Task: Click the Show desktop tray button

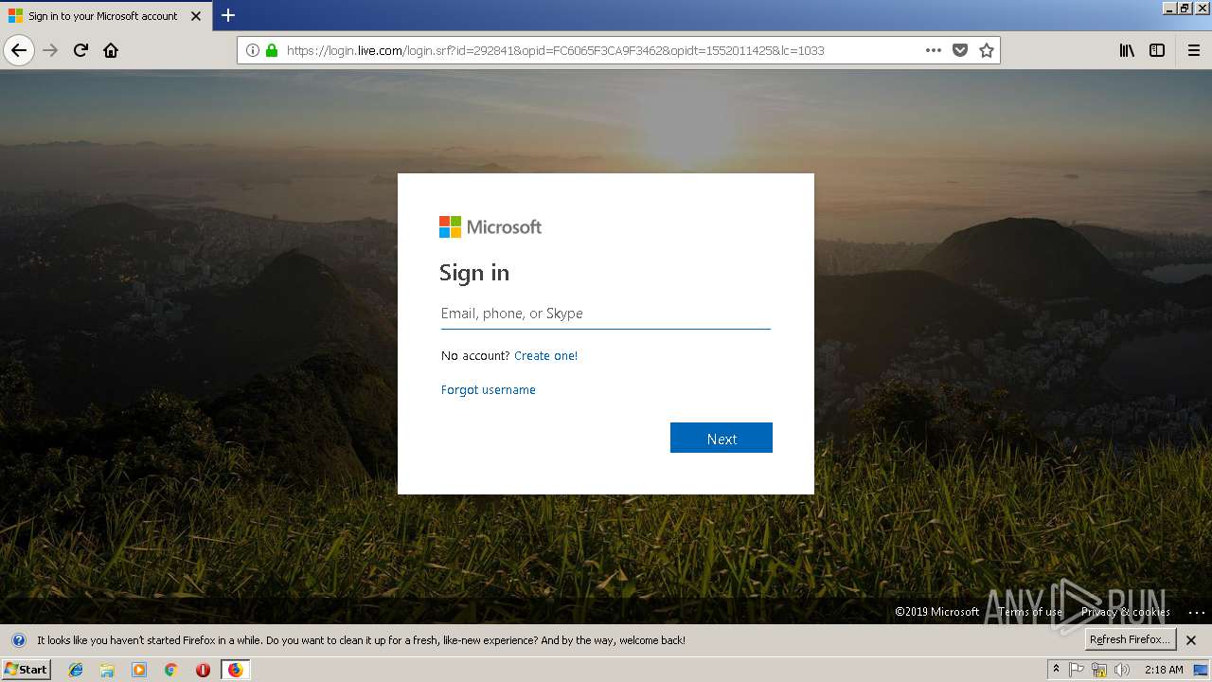Action: click(1201, 670)
